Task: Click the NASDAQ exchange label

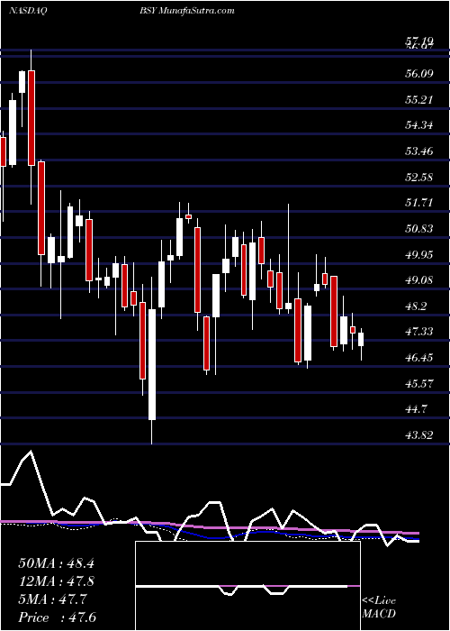Action: (29, 11)
